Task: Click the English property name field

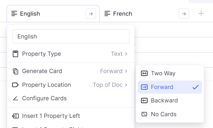Action: 71,37
